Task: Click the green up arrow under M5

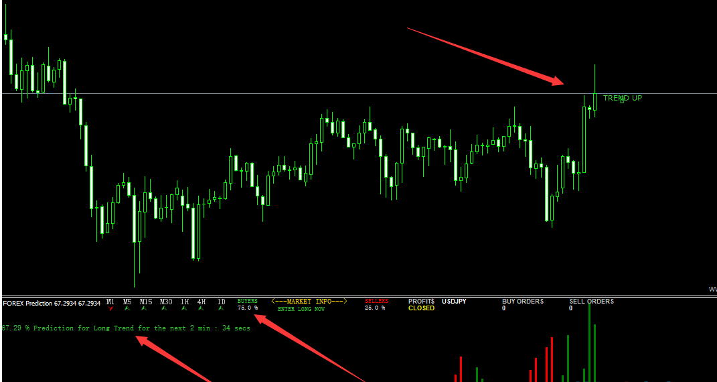Action: coord(127,309)
